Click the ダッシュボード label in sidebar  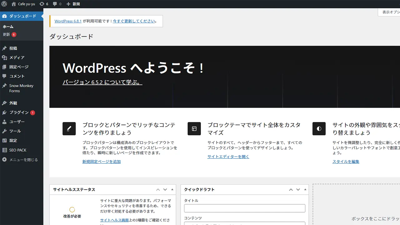[23, 16]
